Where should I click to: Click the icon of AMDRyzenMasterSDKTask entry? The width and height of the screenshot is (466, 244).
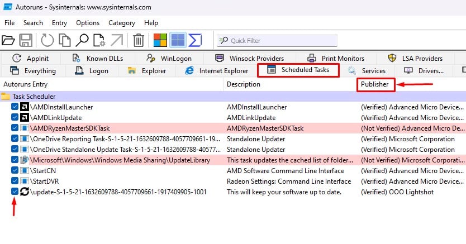(25, 128)
